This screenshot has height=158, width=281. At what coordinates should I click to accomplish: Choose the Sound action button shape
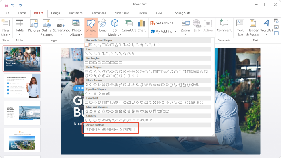point(125,130)
